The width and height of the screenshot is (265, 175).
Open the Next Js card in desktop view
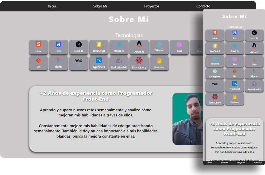[x=79, y=47]
